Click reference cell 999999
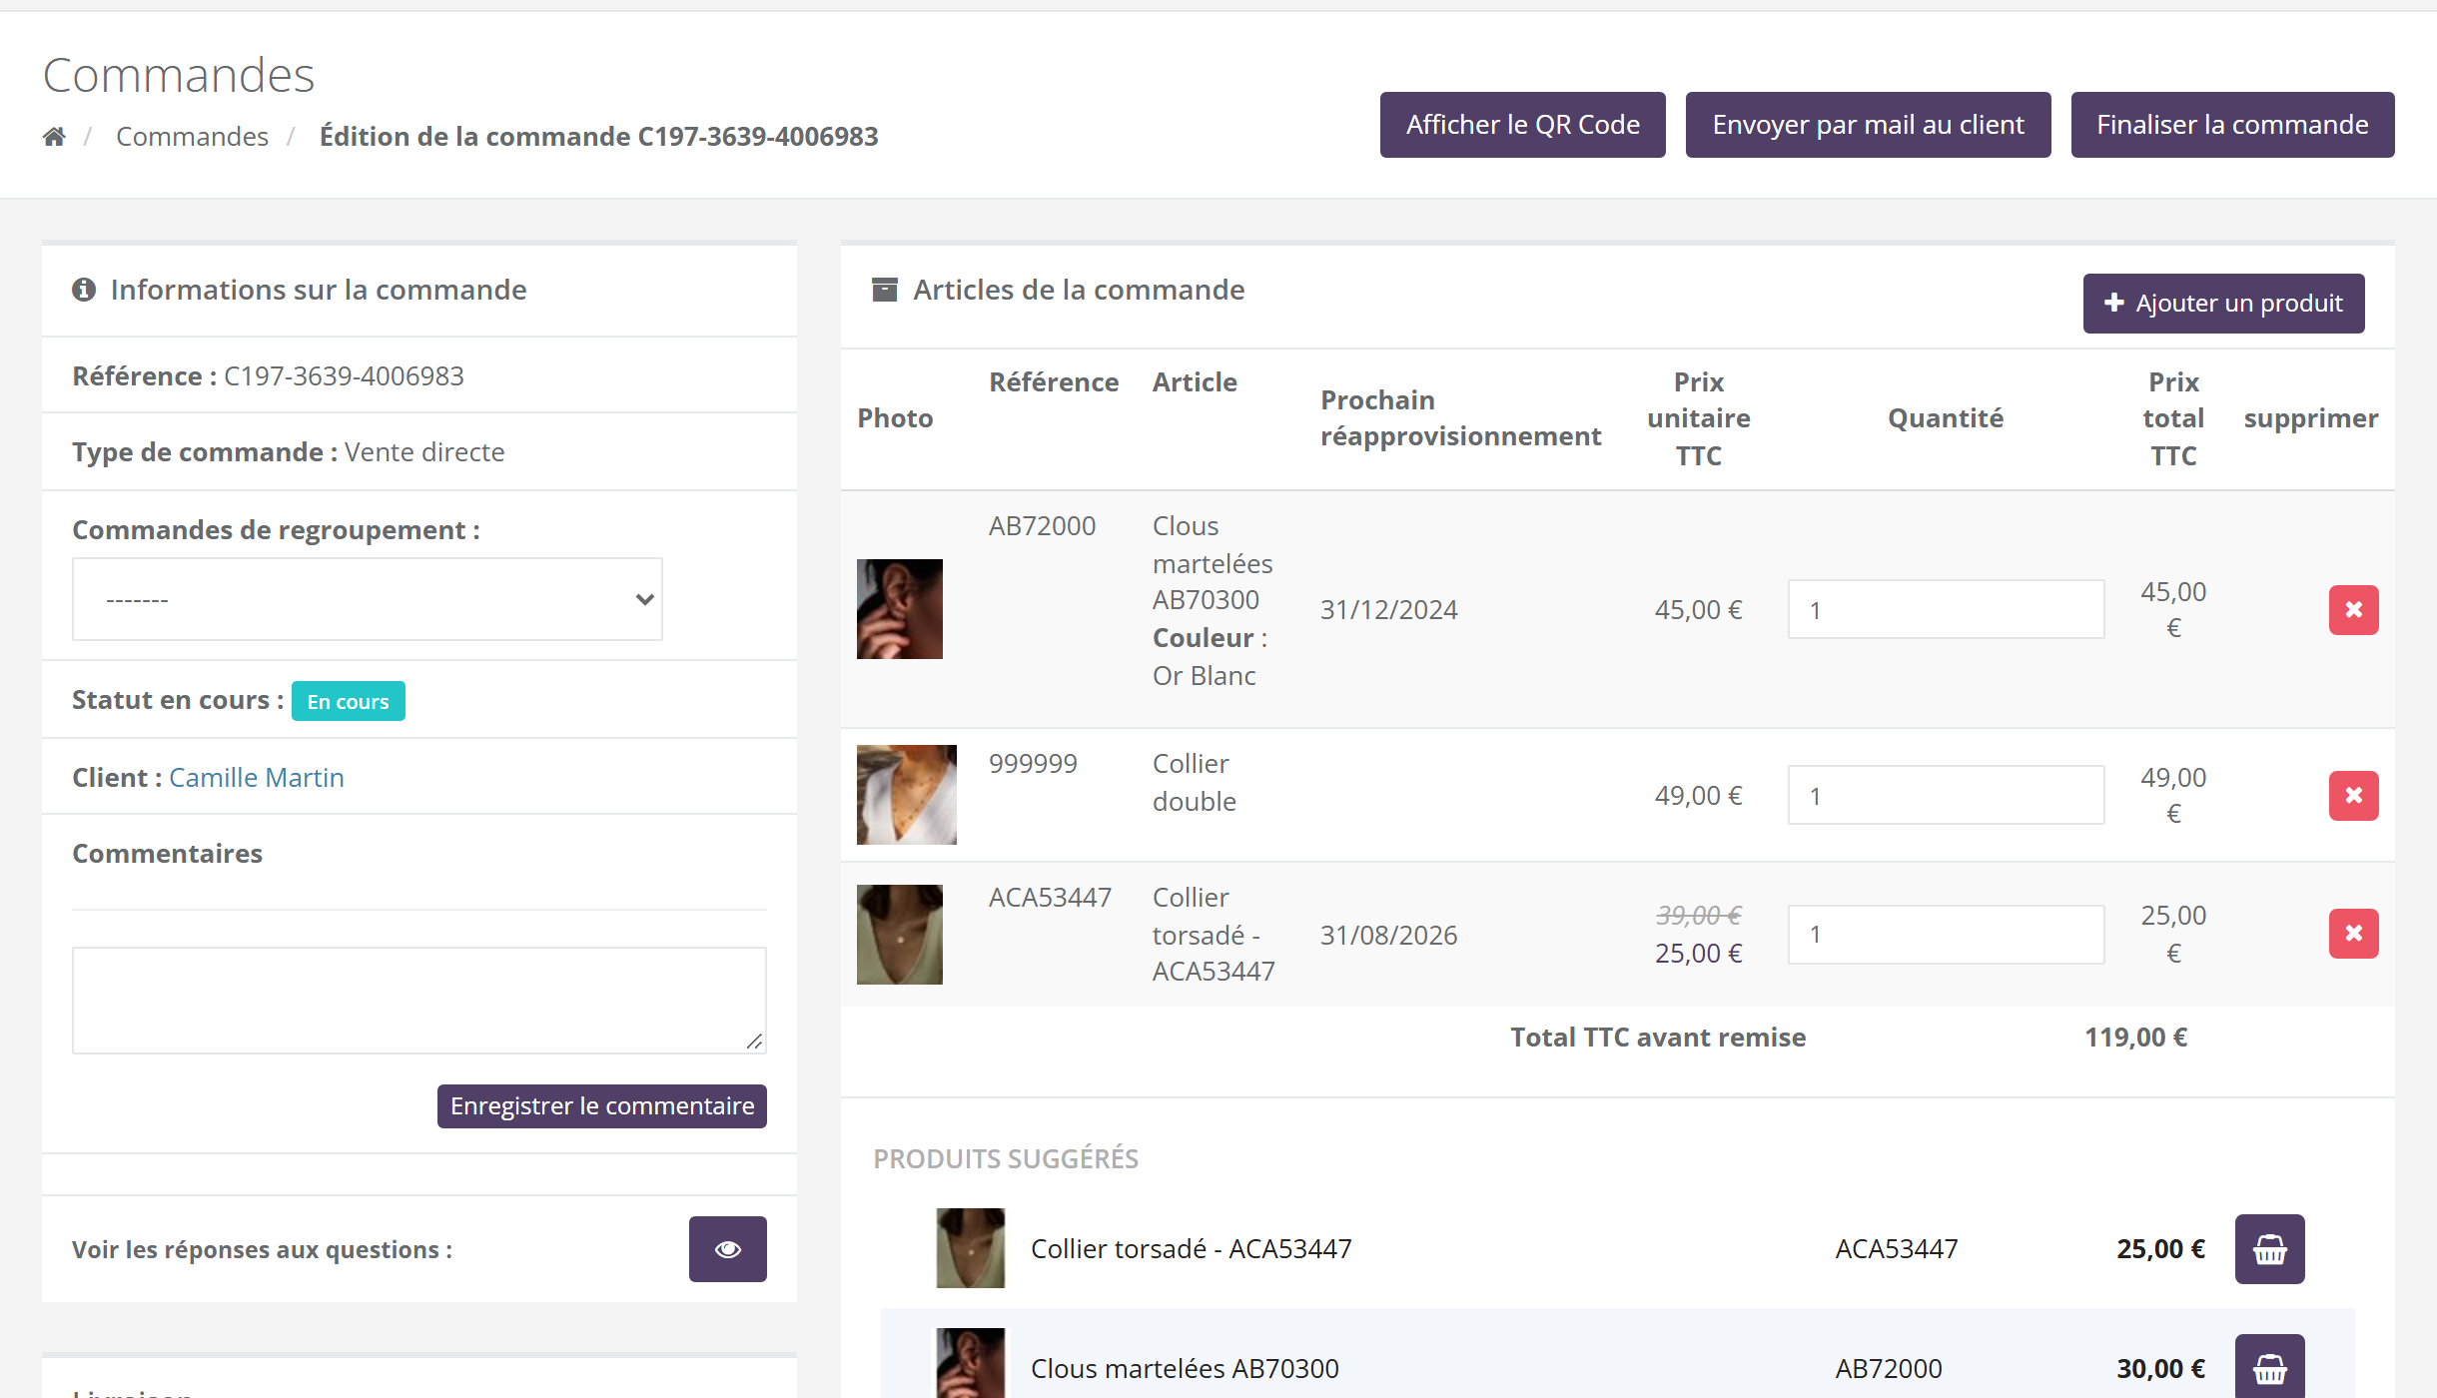The image size is (2437, 1398). [1033, 763]
